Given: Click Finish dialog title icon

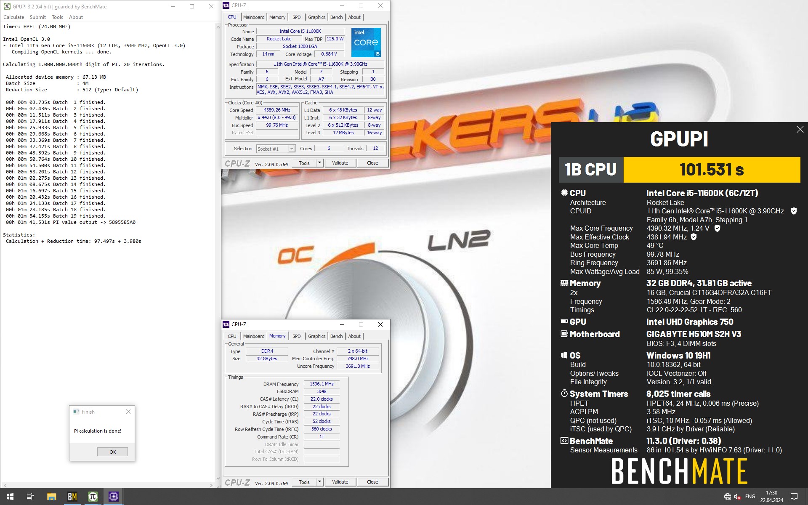Looking at the screenshot, I should [x=76, y=412].
